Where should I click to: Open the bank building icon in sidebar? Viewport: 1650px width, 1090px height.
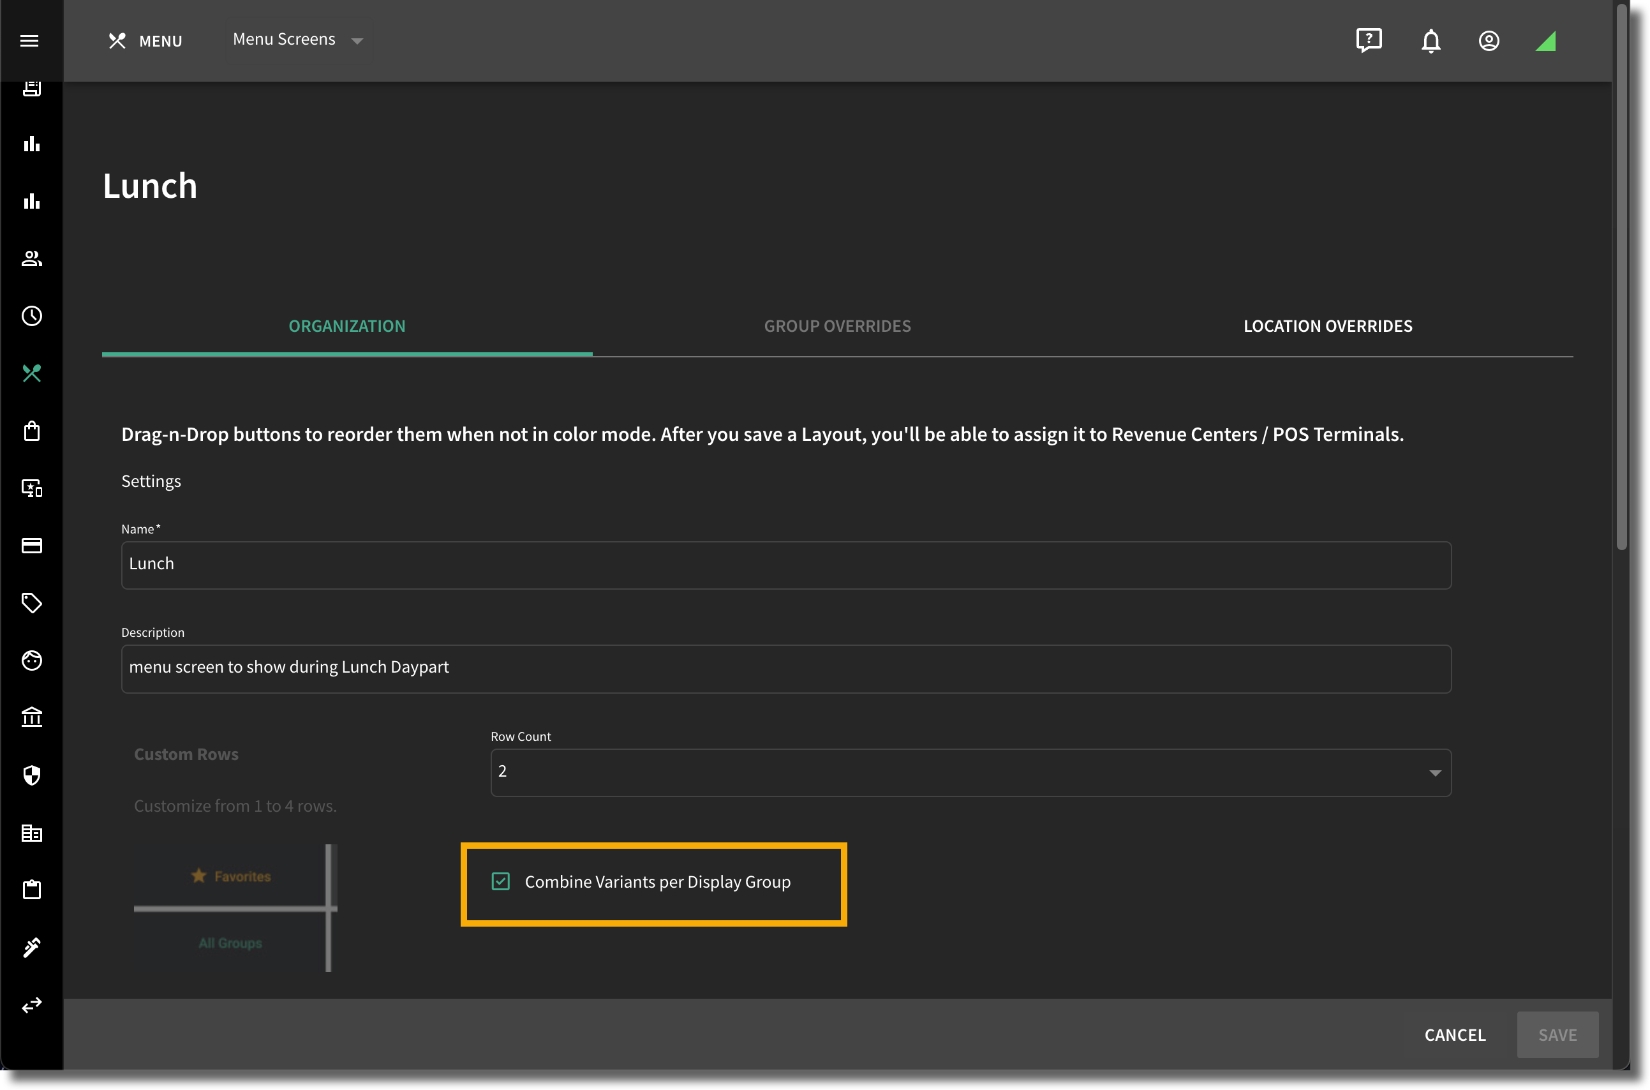pyautogui.click(x=32, y=717)
